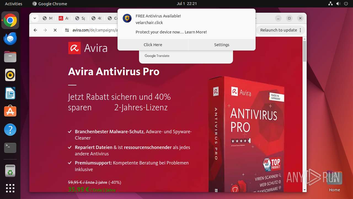Click the 35,95 € price text
This screenshot has width=353, height=199.
(79, 190)
